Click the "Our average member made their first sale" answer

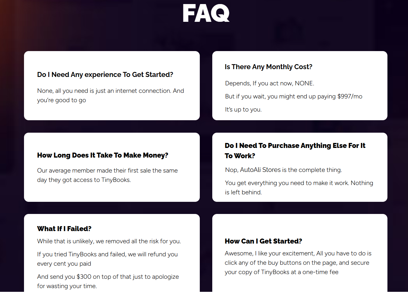pyautogui.click(x=107, y=175)
